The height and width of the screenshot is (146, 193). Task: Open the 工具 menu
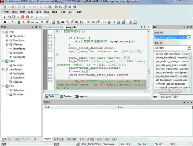[x=63, y=12]
